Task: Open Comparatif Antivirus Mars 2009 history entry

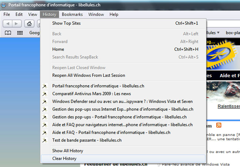Action: 123,94
